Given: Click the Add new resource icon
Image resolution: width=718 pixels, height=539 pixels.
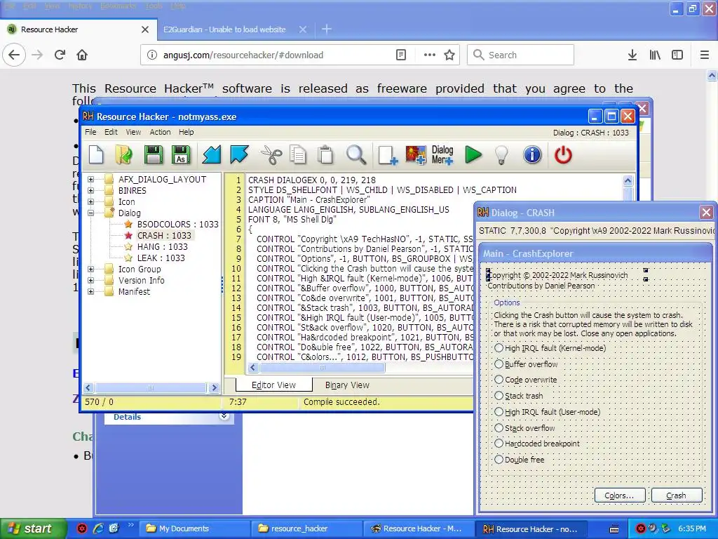Looking at the screenshot, I should click(x=387, y=155).
